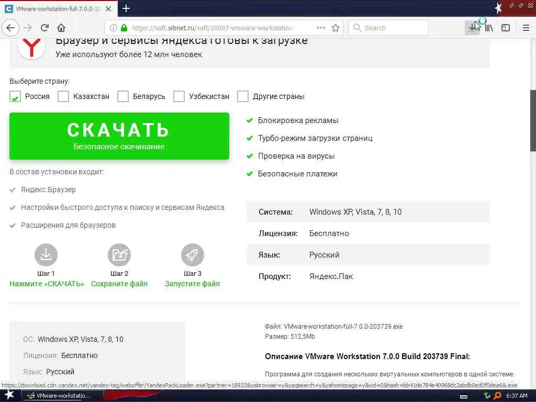Focus the Search input field
Screen dimensions: 536x402
(x=389, y=28)
